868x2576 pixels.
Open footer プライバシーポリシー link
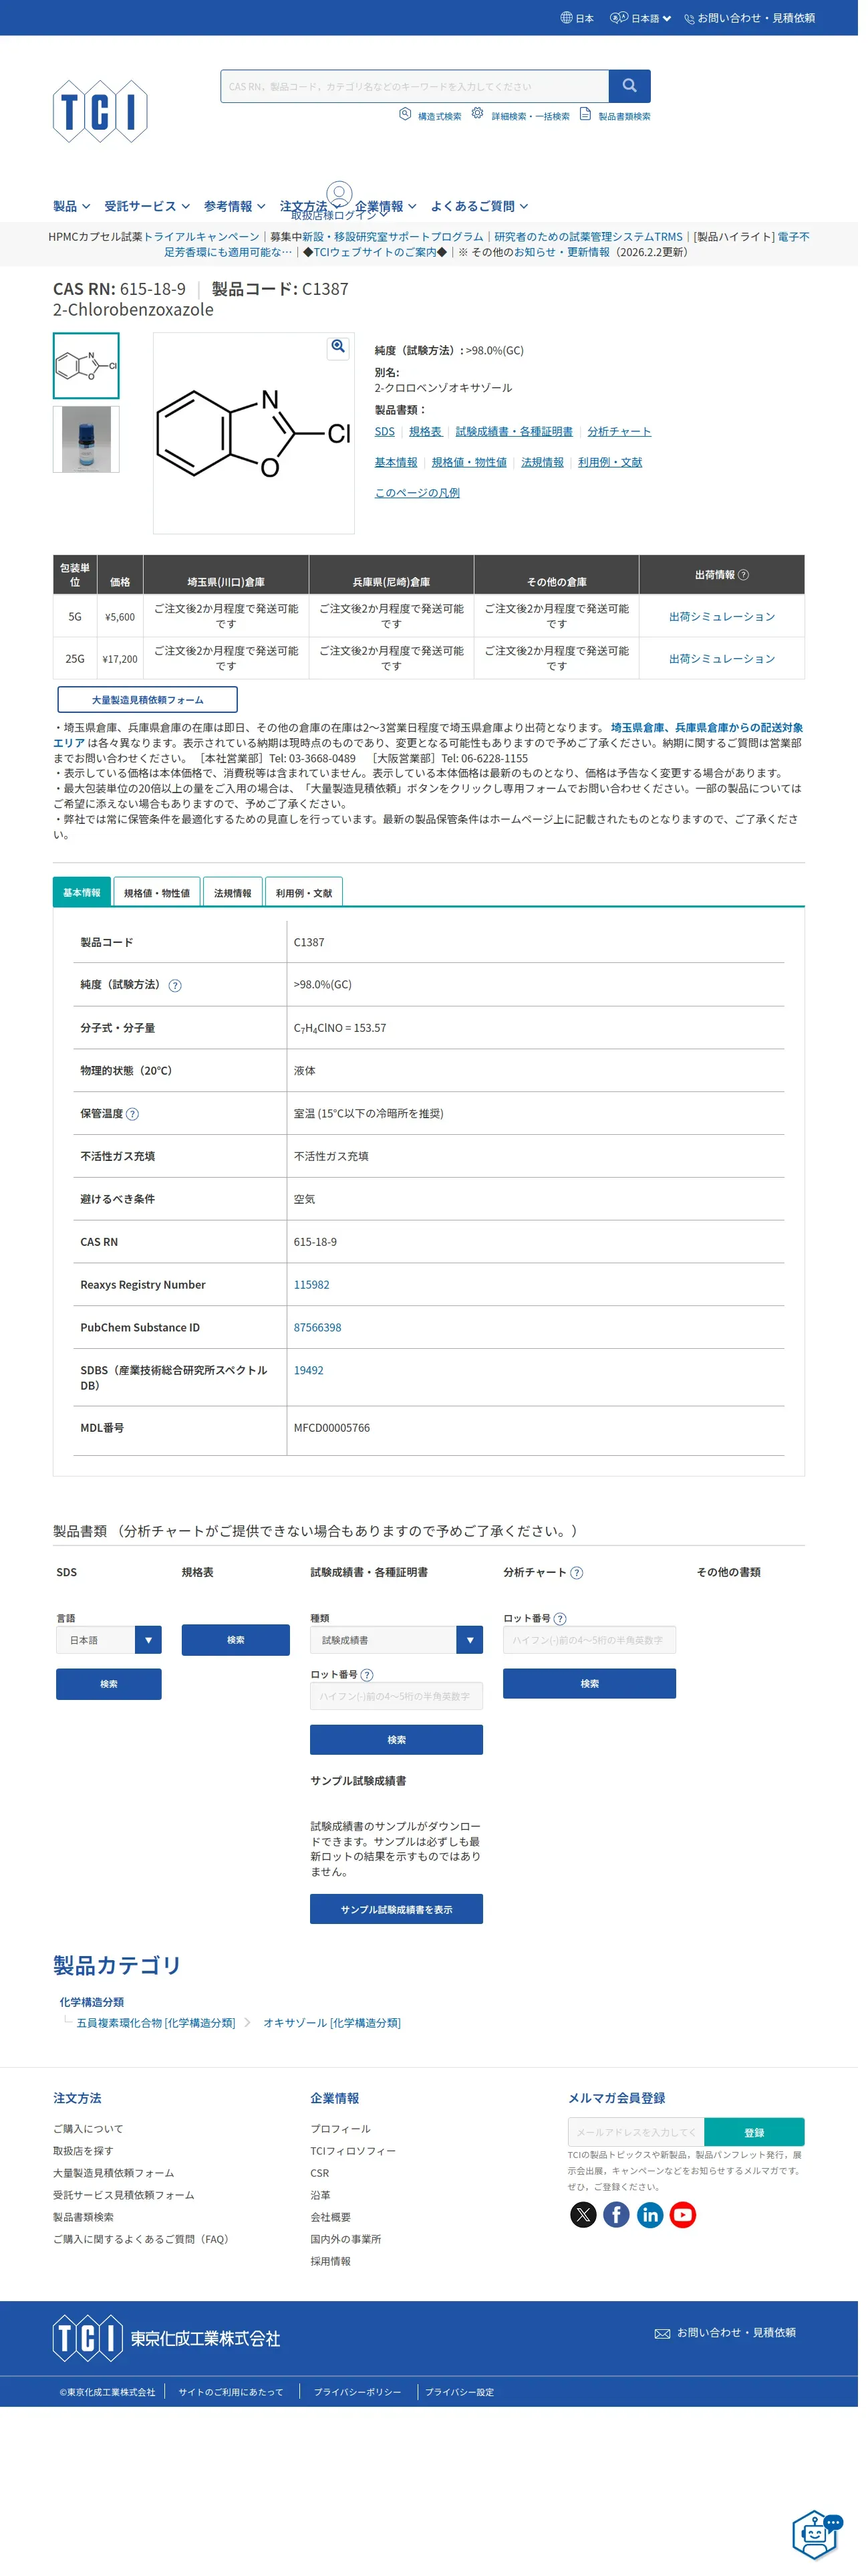357,2392
